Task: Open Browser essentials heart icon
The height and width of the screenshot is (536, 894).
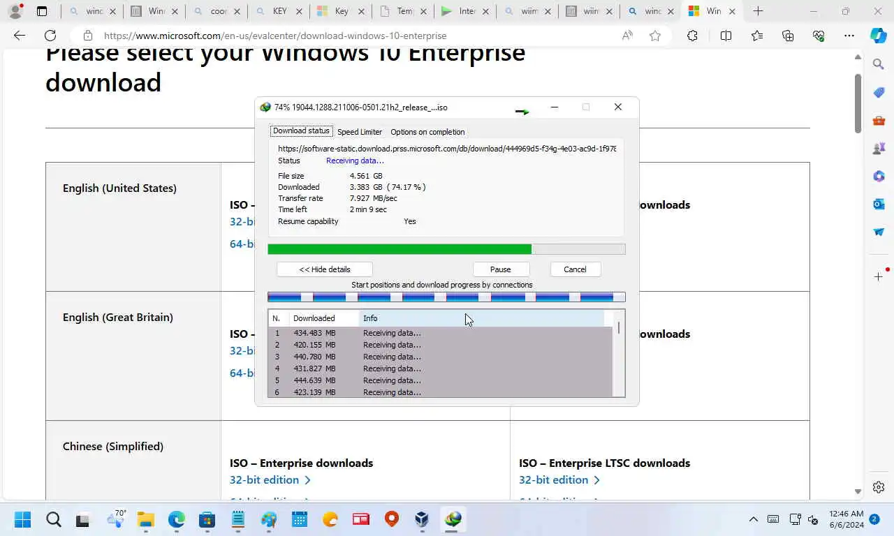Action: pyautogui.click(x=819, y=36)
